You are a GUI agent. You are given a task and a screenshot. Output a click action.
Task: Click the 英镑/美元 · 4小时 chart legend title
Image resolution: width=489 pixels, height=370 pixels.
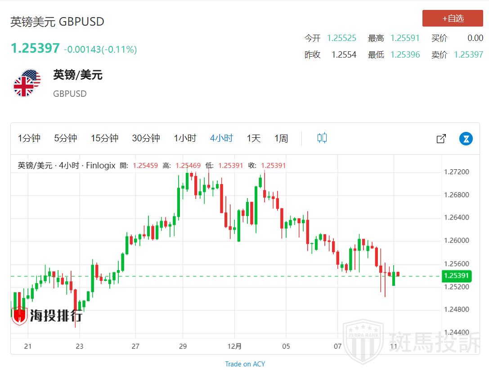[66, 166]
